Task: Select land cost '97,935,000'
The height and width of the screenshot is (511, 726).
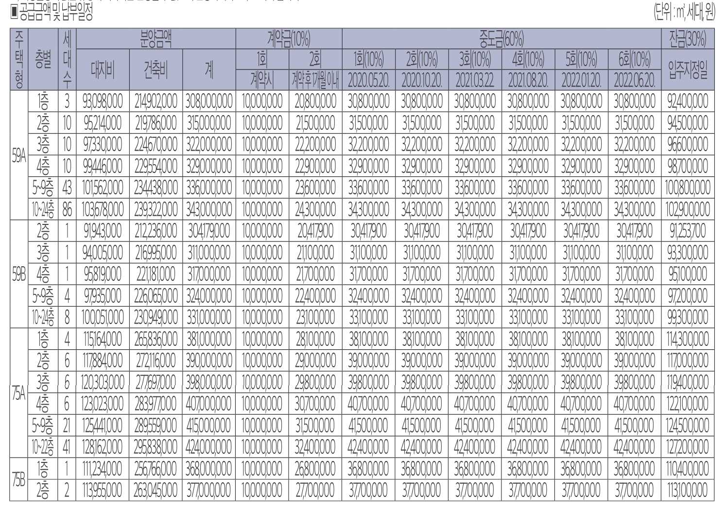Action: tap(103, 295)
